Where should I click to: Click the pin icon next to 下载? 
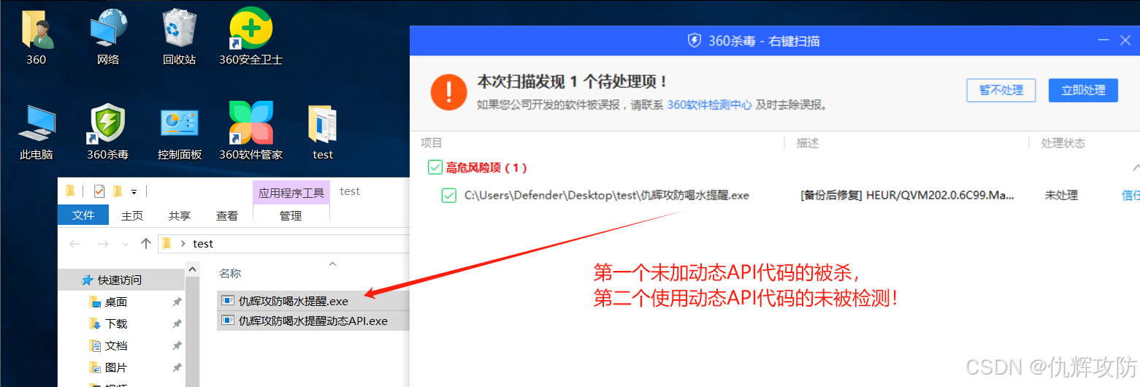click(x=177, y=323)
